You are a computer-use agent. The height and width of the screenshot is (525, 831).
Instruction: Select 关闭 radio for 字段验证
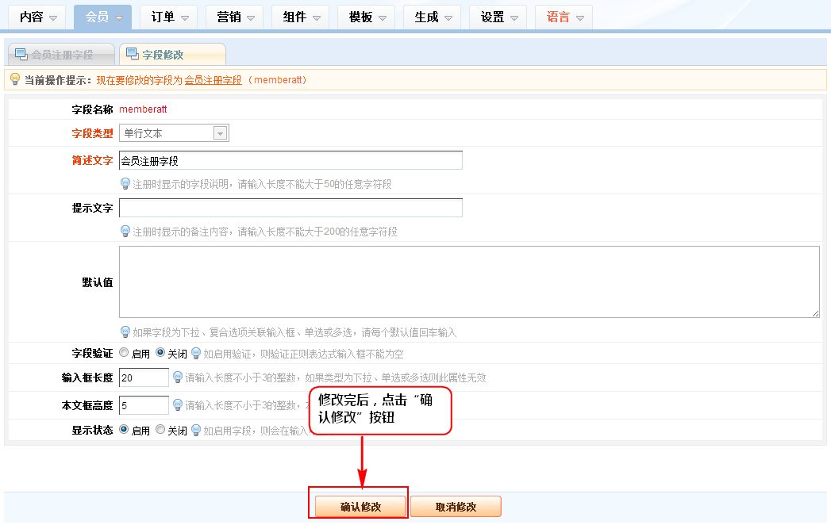pos(160,353)
